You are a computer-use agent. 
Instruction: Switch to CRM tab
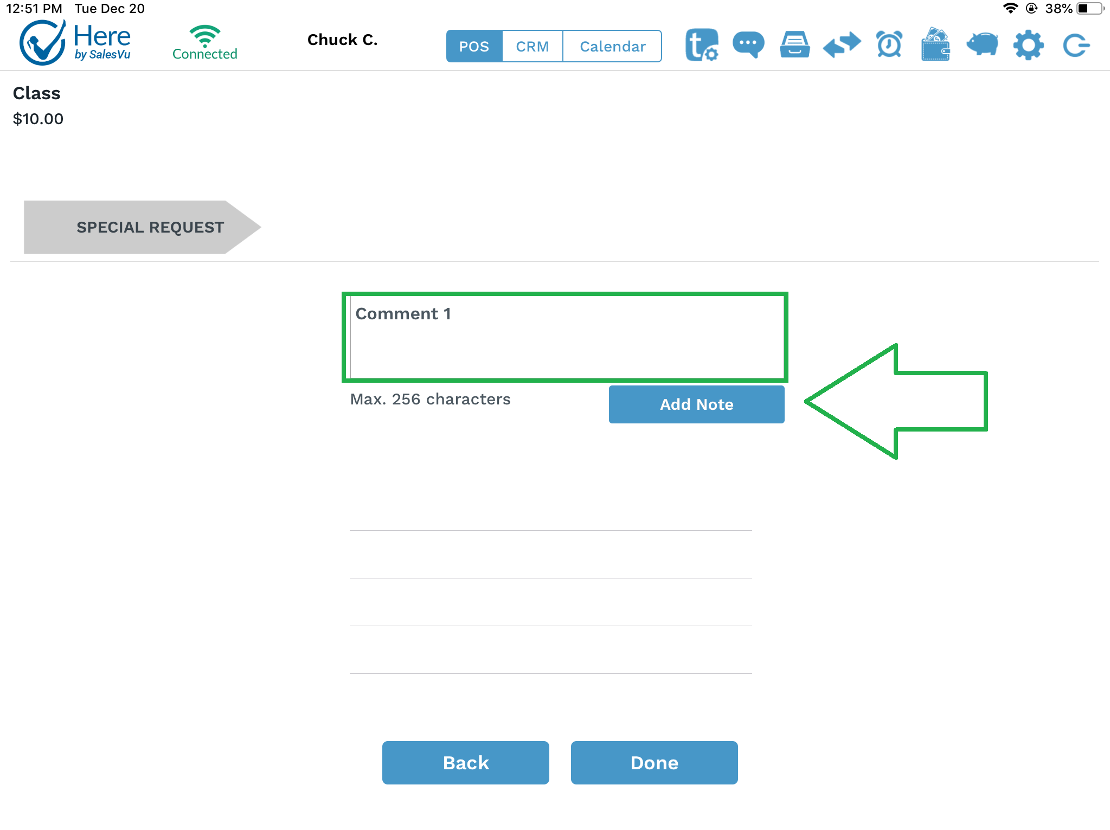[532, 46]
